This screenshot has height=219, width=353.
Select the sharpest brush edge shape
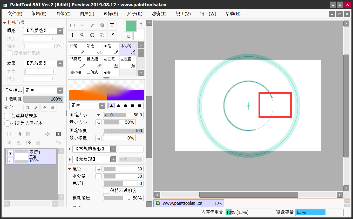pyautogui.click(x=111, y=105)
